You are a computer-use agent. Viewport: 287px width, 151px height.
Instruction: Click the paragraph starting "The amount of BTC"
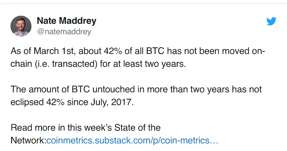pyautogui.click(x=136, y=96)
